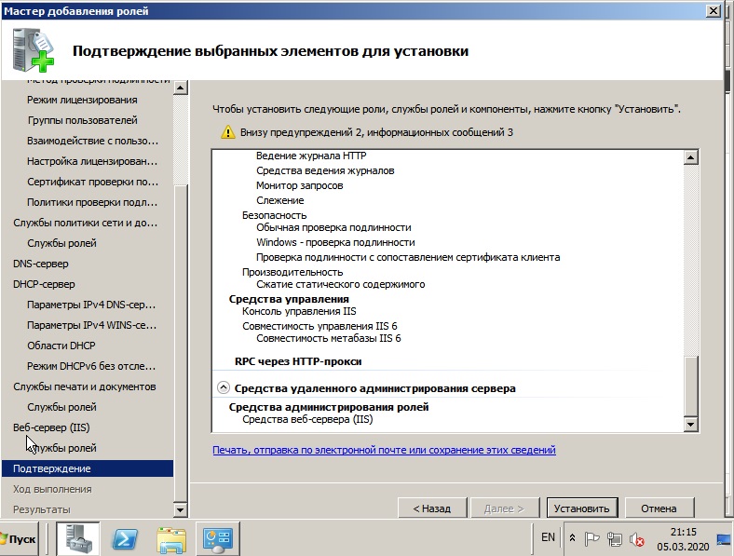Click RPC через HTTP-прокси heading
Screen dimensions: 734x556
tap(298, 361)
